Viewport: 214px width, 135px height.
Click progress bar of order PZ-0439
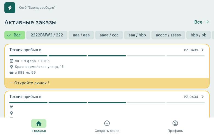point(107,56)
